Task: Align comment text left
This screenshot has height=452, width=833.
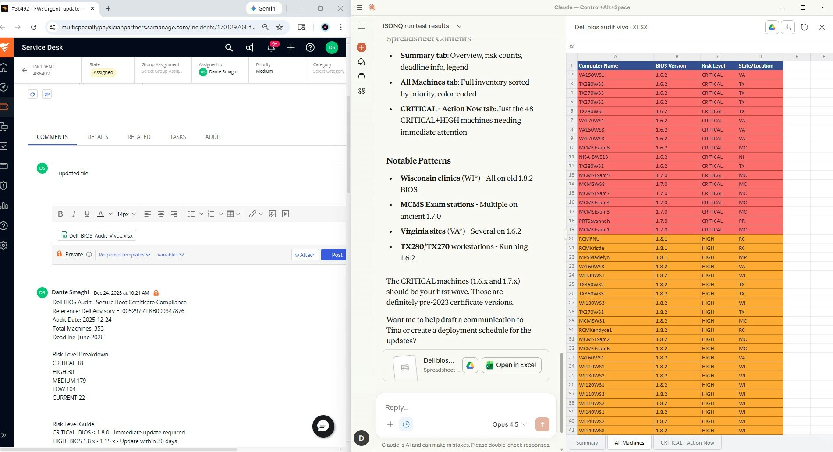Action: coord(148,214)
